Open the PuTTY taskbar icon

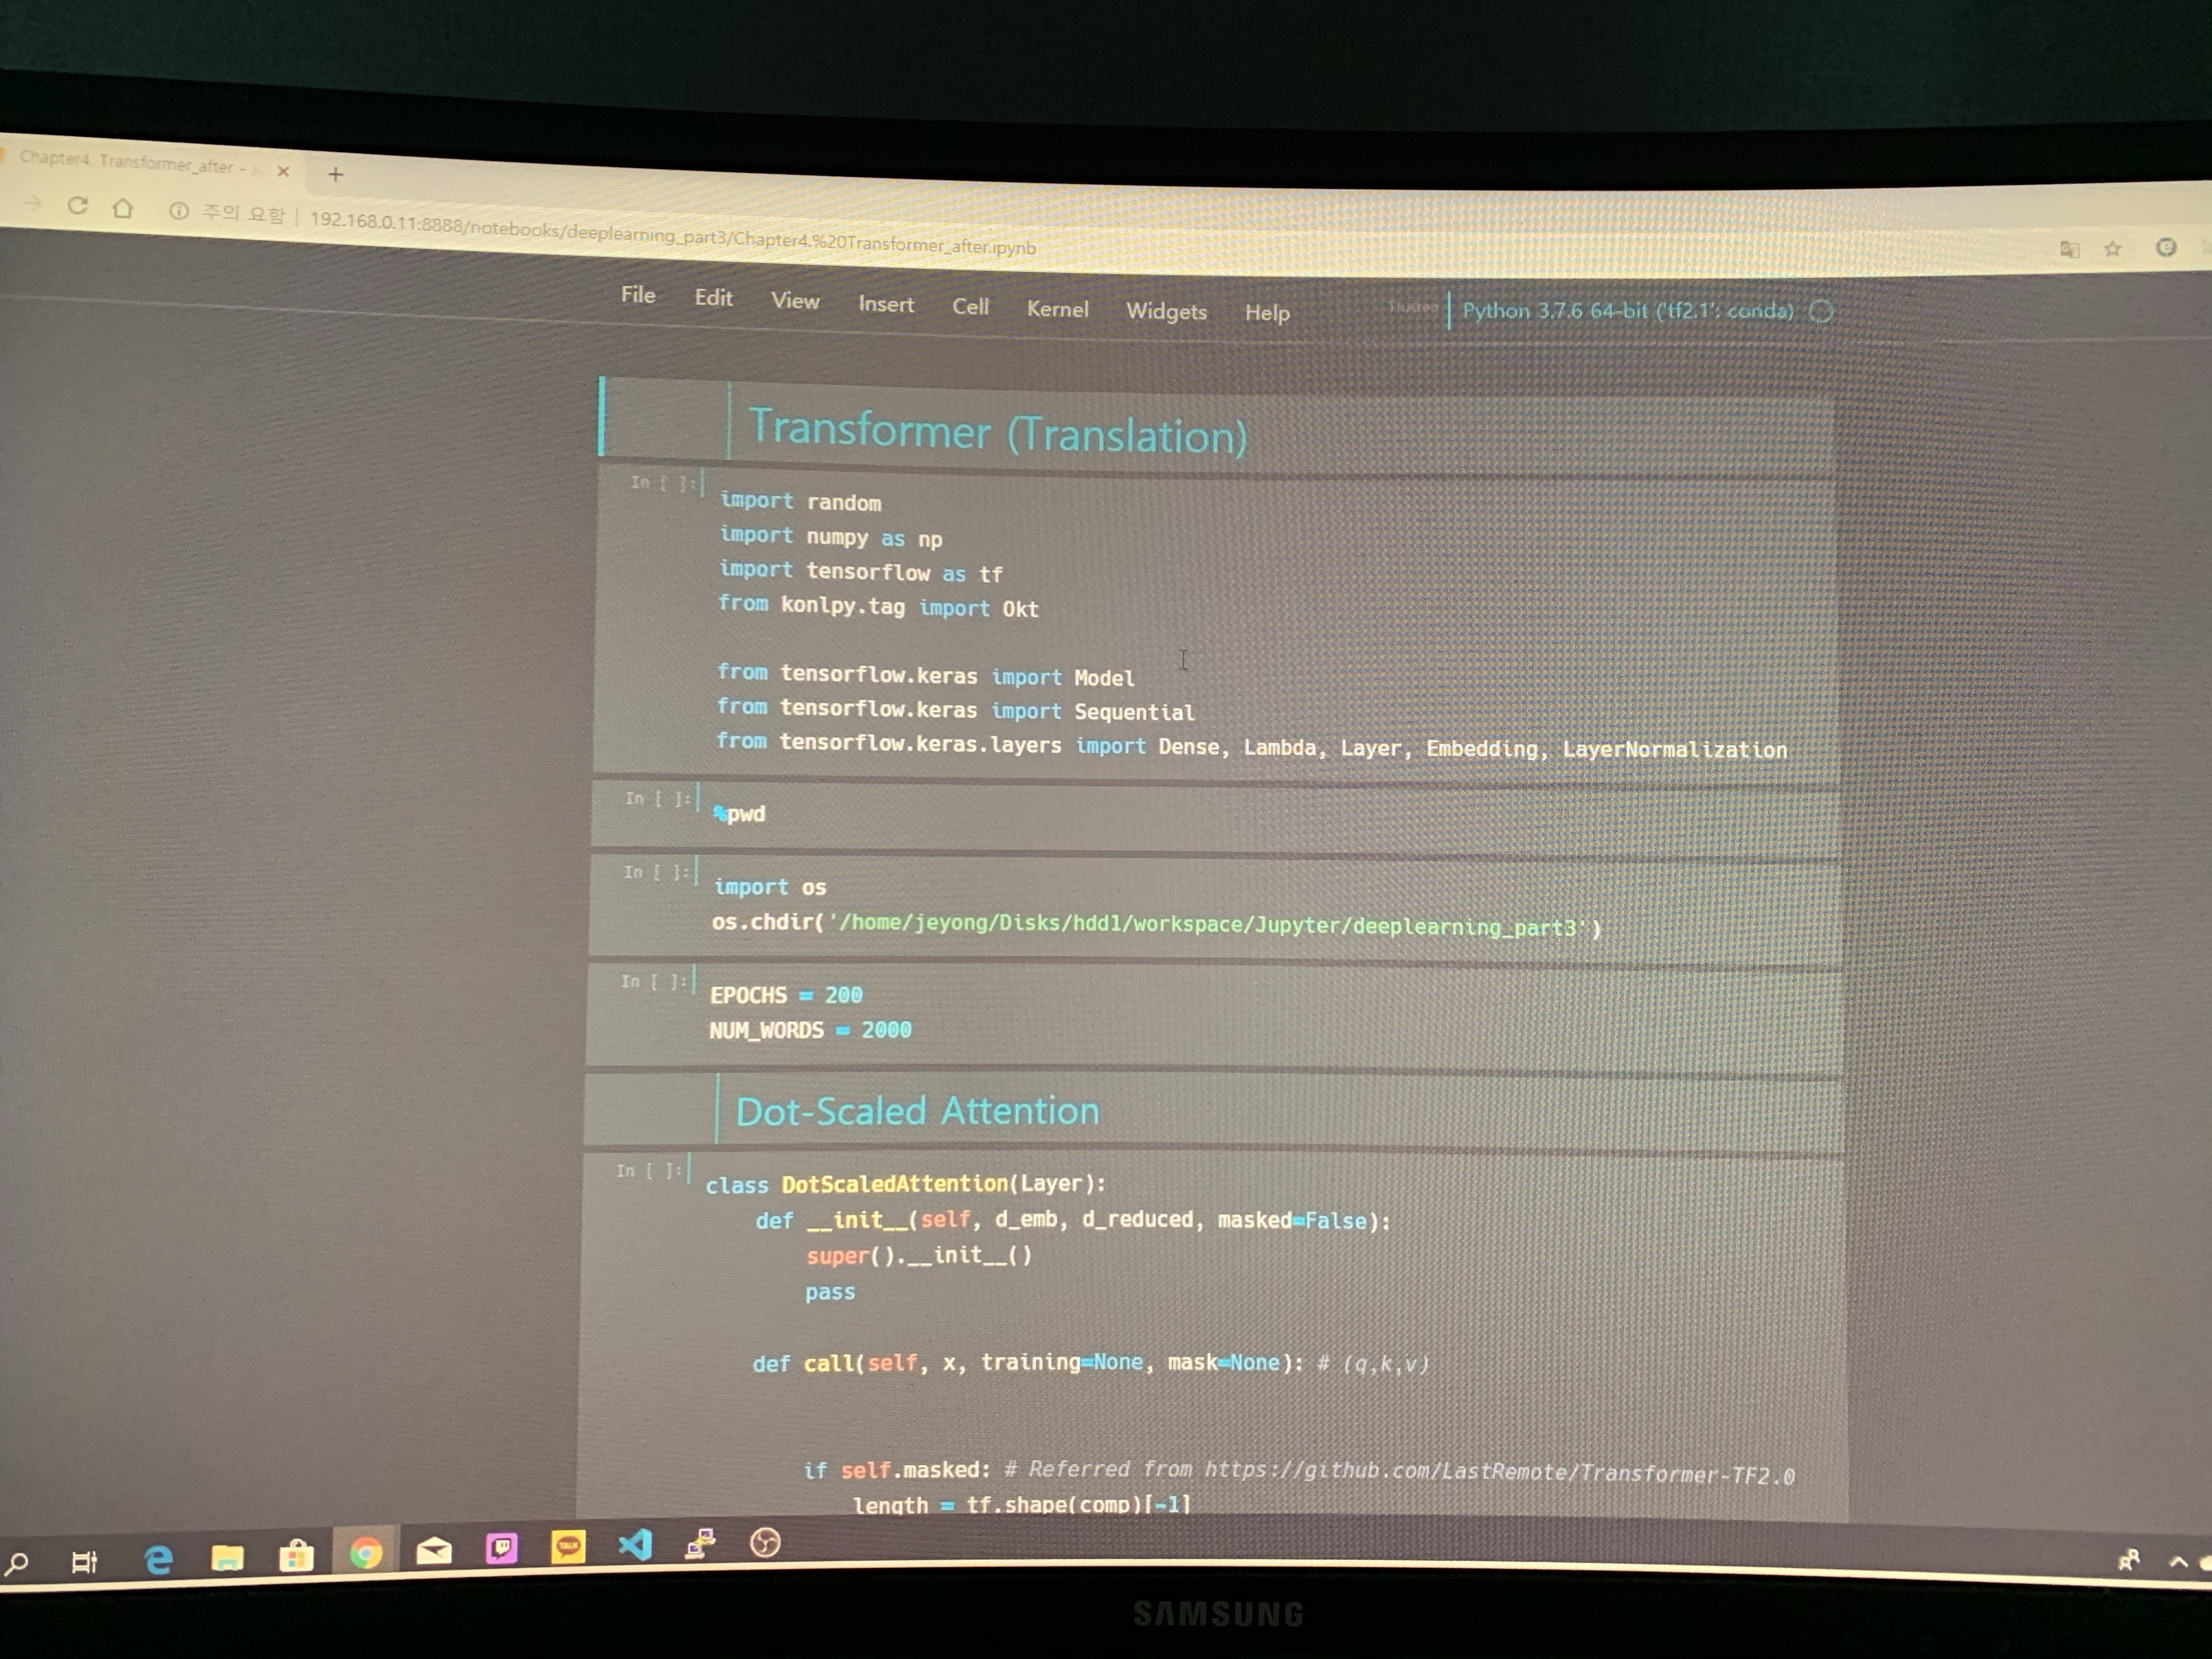[x=700, y=1544]
